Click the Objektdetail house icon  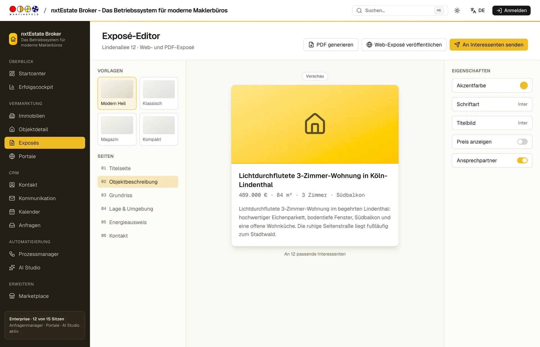click(x=12, y=129)
